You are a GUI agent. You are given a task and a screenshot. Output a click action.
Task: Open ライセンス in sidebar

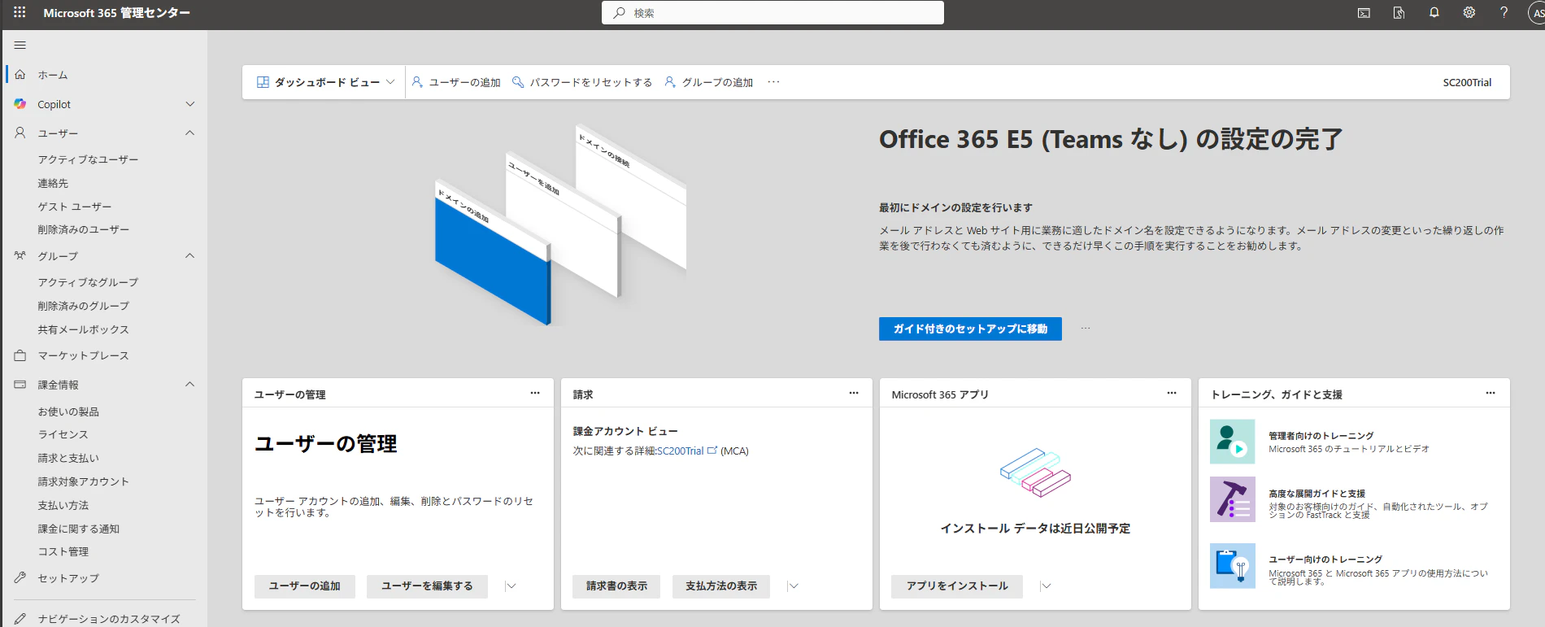pos(63,434)
